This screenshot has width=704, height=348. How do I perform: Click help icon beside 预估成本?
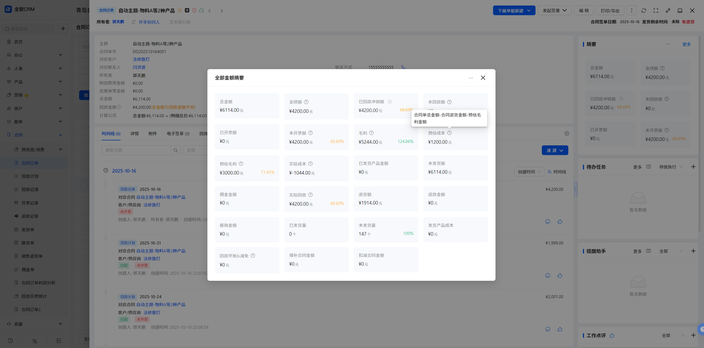pos(449,133)
